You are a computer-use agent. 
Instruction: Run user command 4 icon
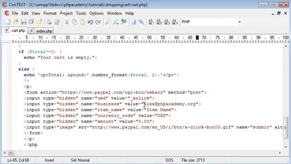coord(175,22)
